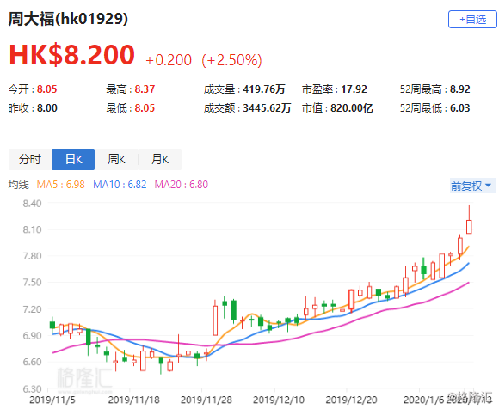
Task: Click the 6.30 price axis label
Action: click(32, 388)
